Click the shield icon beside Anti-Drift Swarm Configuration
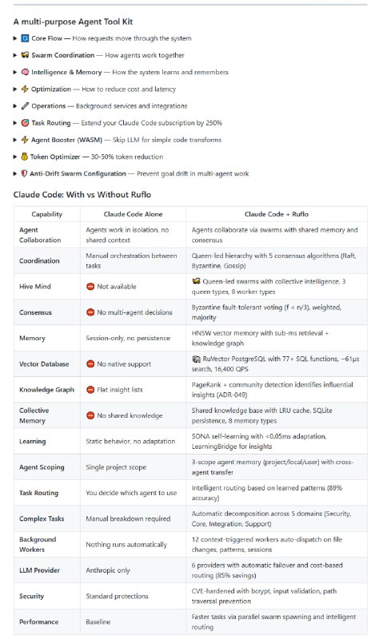The width and height of the screenshot is (379, 639). [x=25, y=173]
